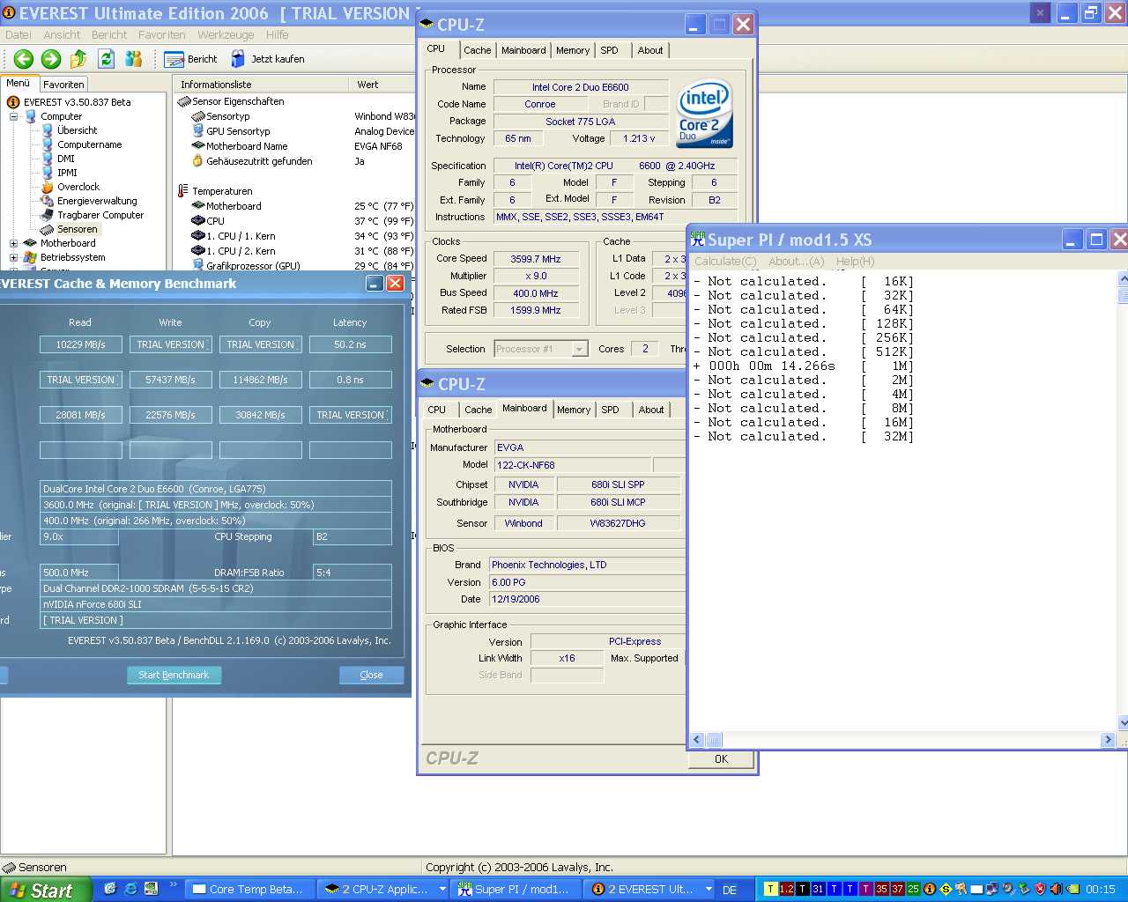Go forward with the green right arrow in EVEREST
Viewport: 1128px width, 902px height.
[x=51, y=59]
